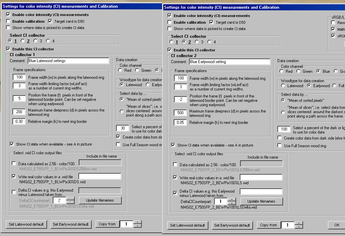Decrease Copy from value in left window
The width and height of the screenshot is (345, 236).
coord(137,226)
